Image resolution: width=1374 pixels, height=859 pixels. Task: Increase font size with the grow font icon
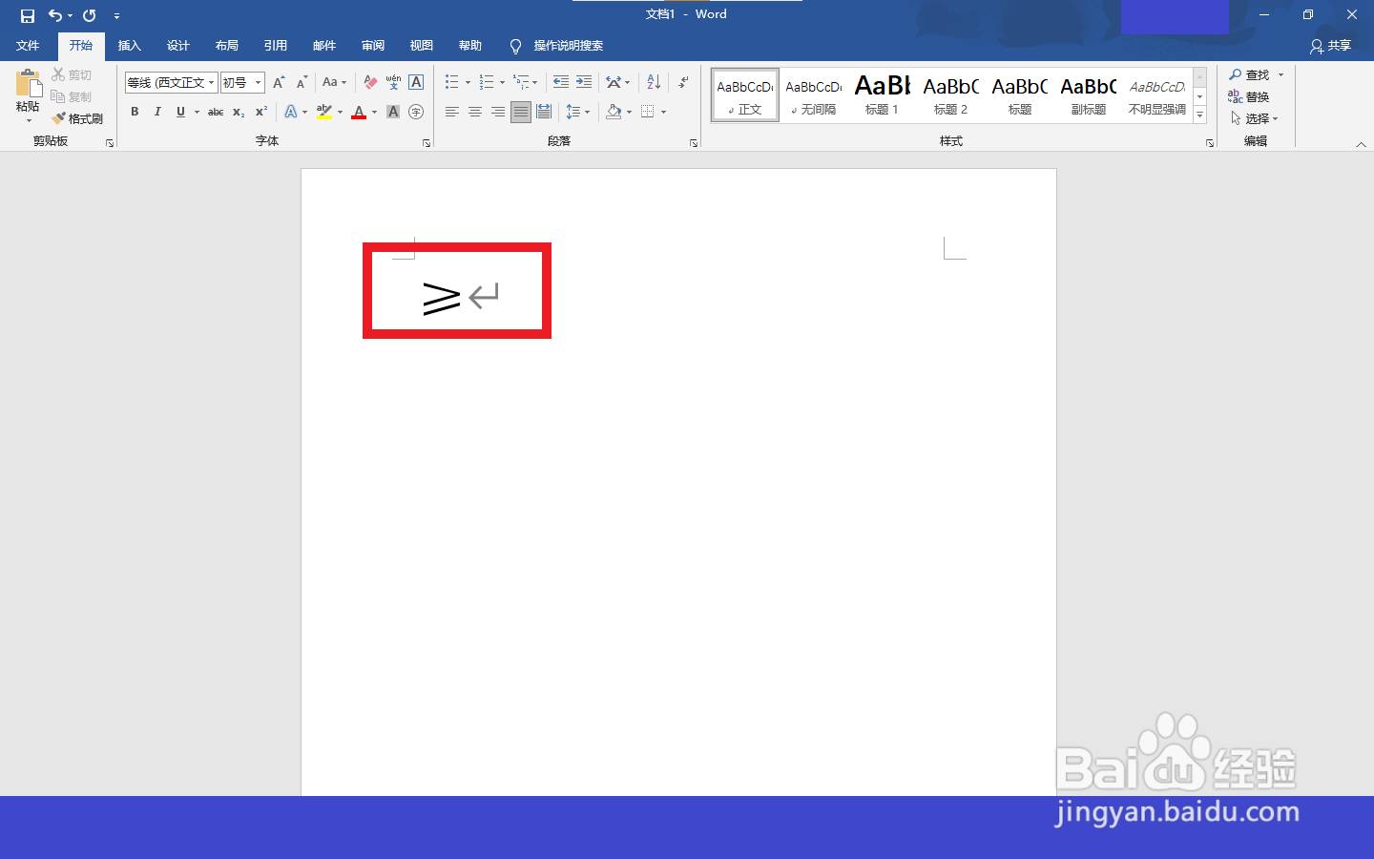[279, 83]
